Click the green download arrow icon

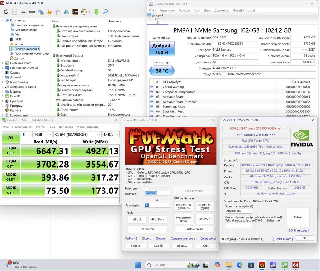96,12
